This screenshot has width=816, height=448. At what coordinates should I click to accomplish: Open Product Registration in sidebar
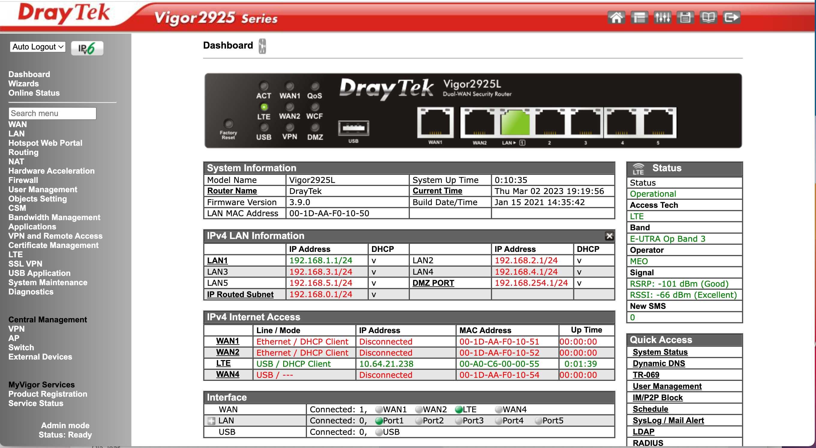pyautogui.click(x=48, y=394)
